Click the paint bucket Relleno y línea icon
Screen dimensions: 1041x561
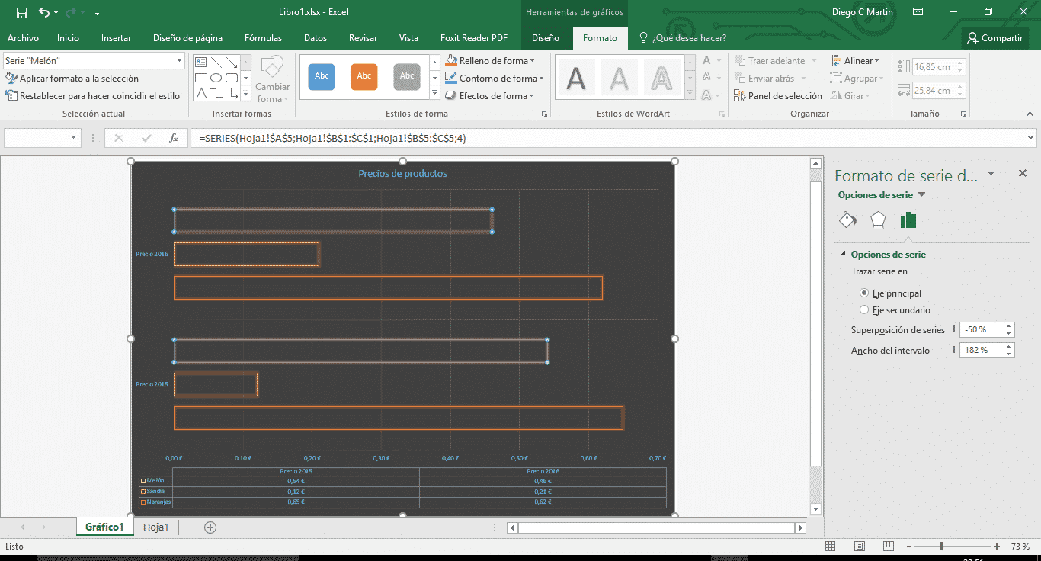click(847, 219)
